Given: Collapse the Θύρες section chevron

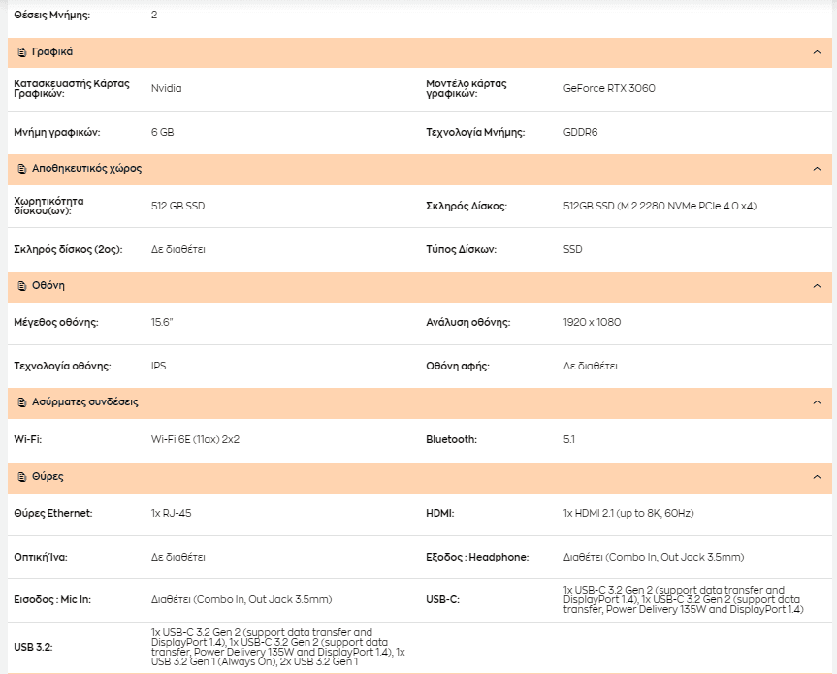Looking at the screenshot, I should point(817,477).
